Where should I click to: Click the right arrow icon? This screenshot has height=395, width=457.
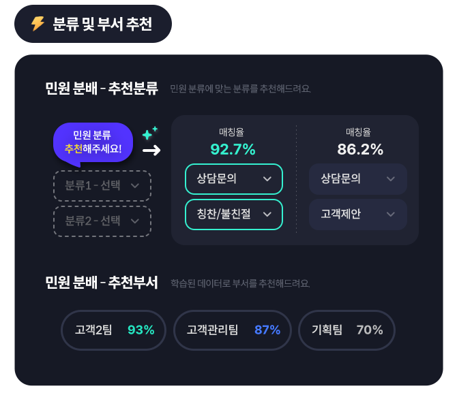[151, 151]
